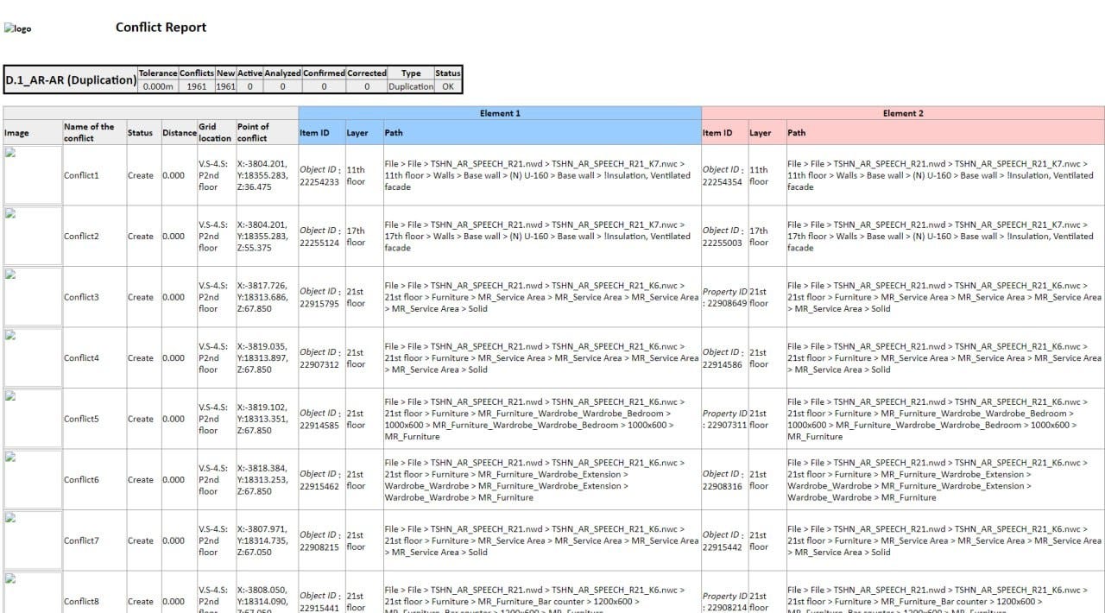Click the Status value OK
The width and height of the screenshot is (1105, 613).
click(x=448, y=86)
